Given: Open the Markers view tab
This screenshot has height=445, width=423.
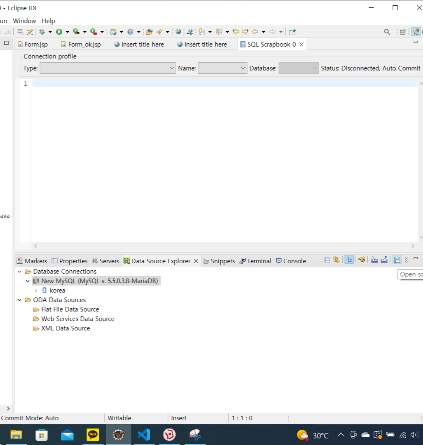Looking at the screenshot, I should point(32,261).
